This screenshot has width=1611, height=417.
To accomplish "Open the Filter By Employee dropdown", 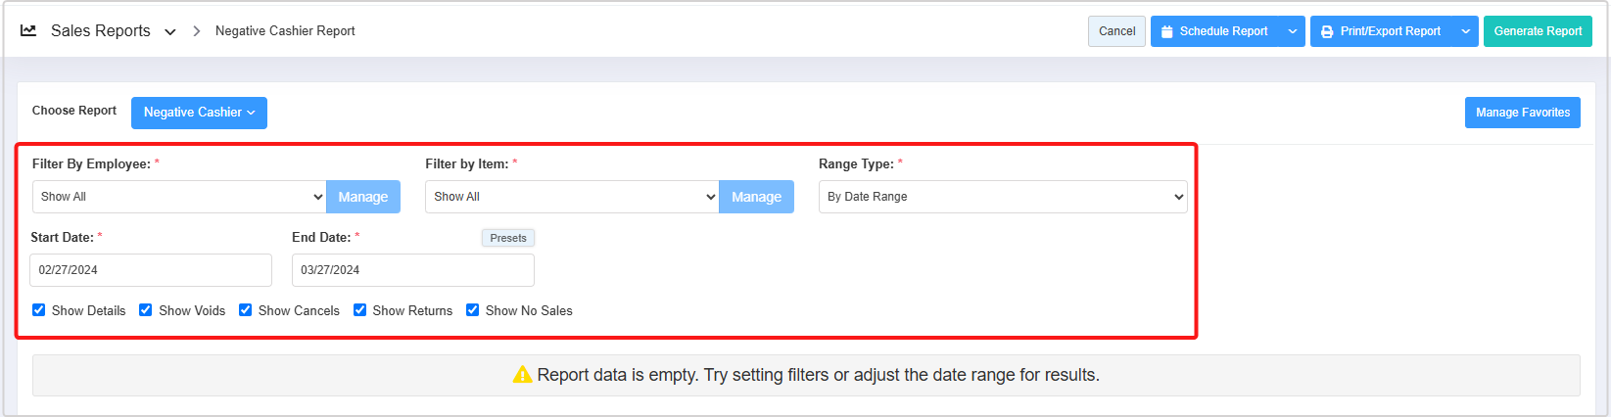I will pyautogui.click(x=179, y=197).
